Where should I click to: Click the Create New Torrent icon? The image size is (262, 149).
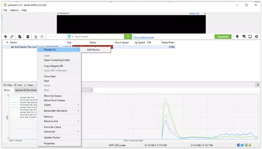(x=20, y=36)
